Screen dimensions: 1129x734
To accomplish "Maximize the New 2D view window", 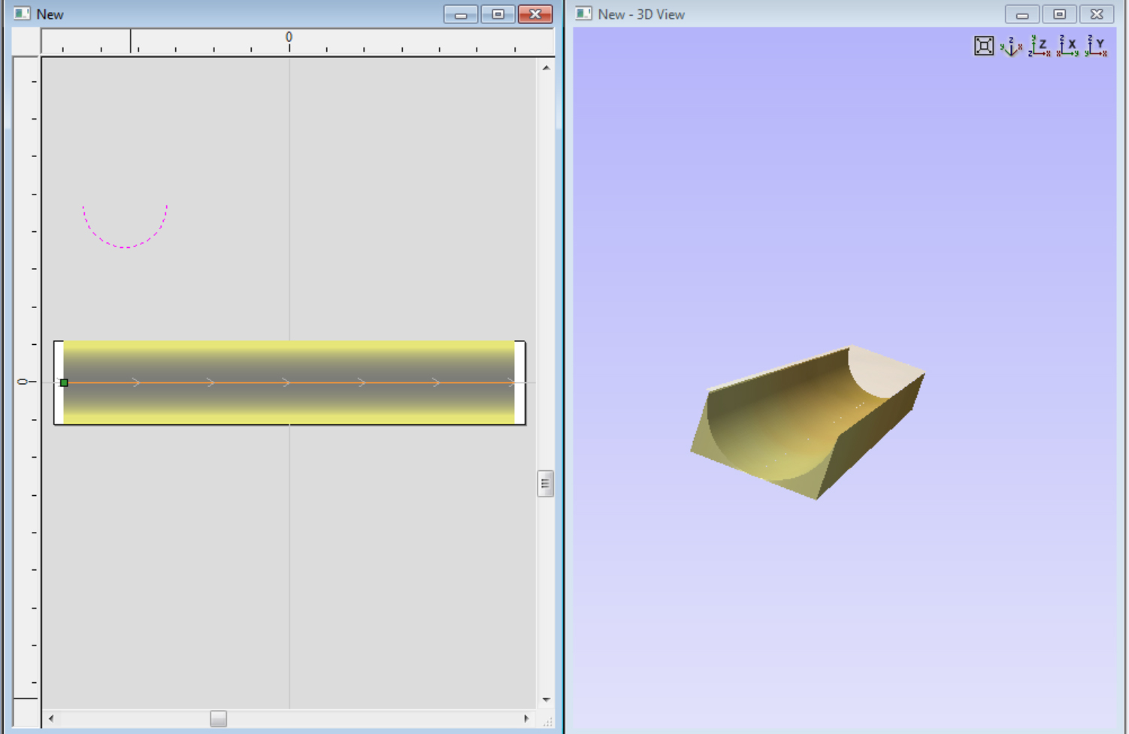I will (498, 14).
